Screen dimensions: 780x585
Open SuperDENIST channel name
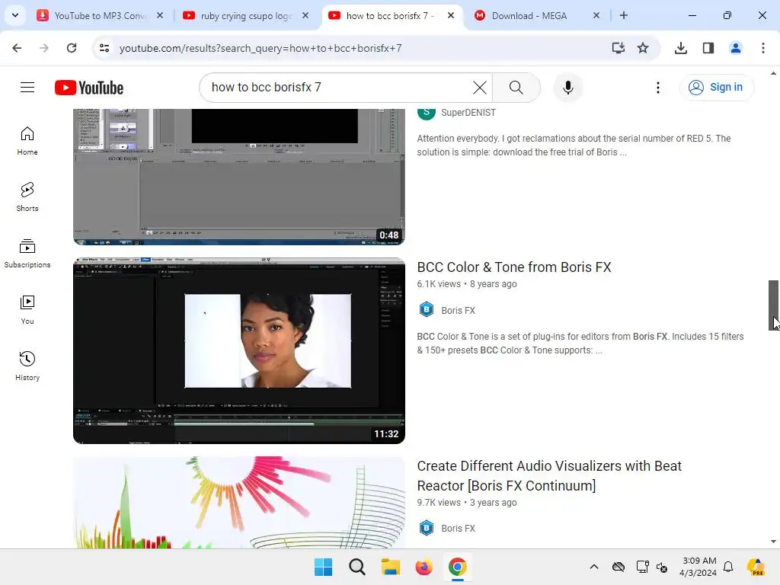click(468, 113)
